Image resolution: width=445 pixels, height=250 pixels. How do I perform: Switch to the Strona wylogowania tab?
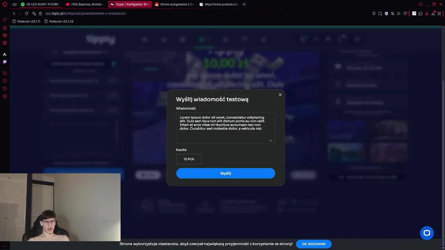[x=174, y=5]
